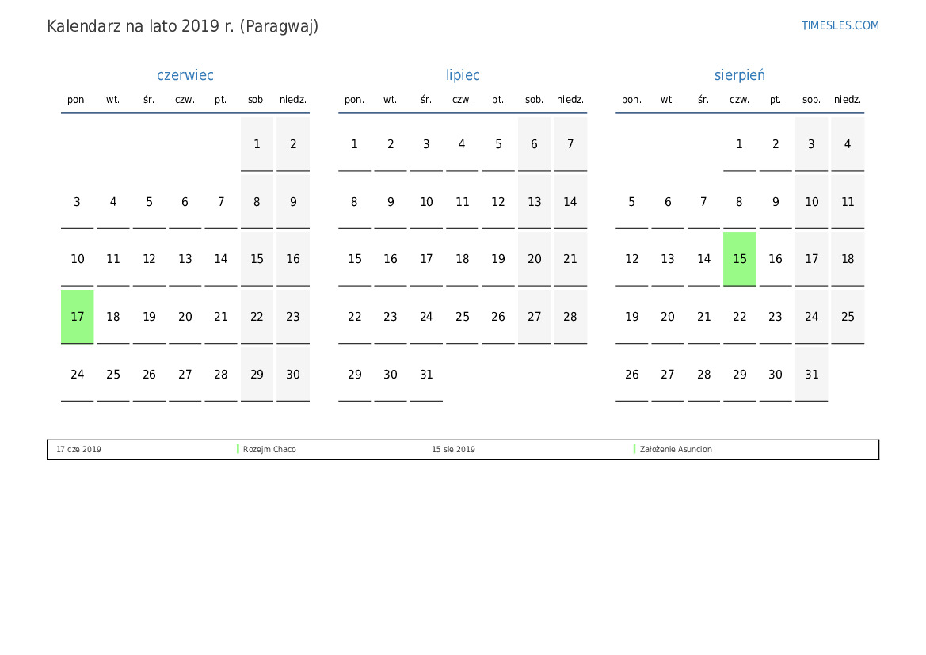Select 1 in the czerwiec calendar
The image size is (926, 655).
click(257, 144)
